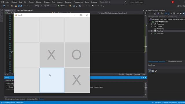185x104 pixels.
Task: Click the new project toolbar icon
Action: pos(12,6)
